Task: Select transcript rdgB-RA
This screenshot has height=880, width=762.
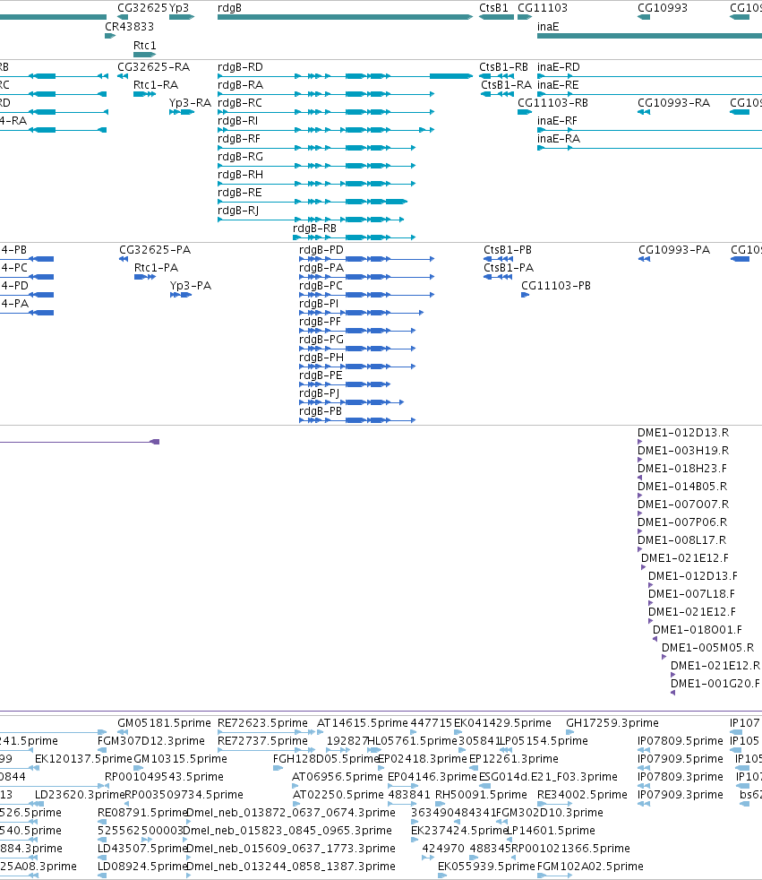Action: coord(240,85)
